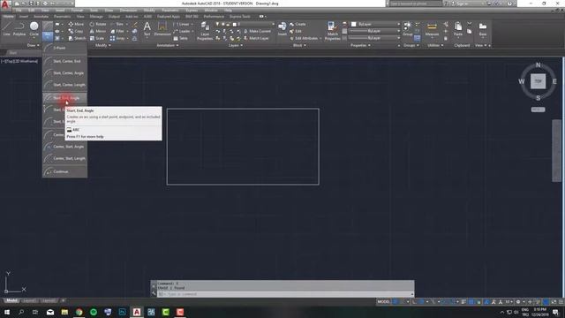Open the AutoCAD application menu
This screenshot has width=565, height=318.
coord(5,4)
